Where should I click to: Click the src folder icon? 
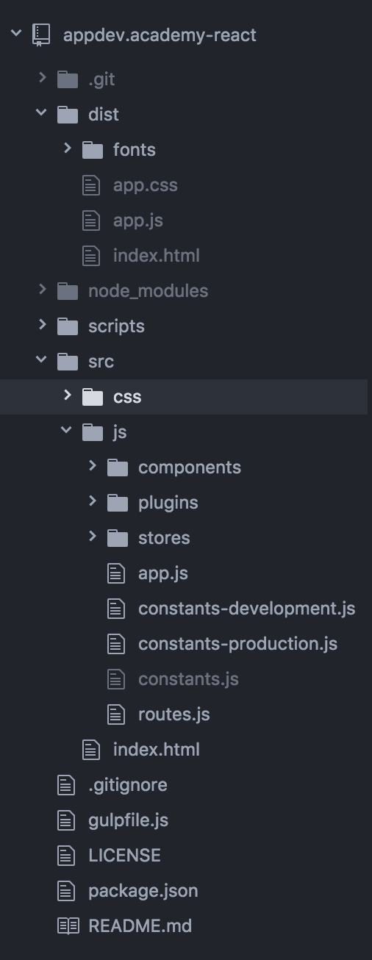pyautogui.click(x=68, y=361)
